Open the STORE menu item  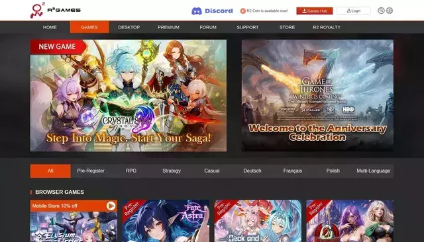[x=287, y=27]
